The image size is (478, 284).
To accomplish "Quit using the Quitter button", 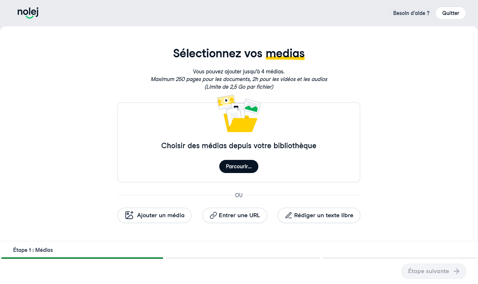I will coord(451,13).
